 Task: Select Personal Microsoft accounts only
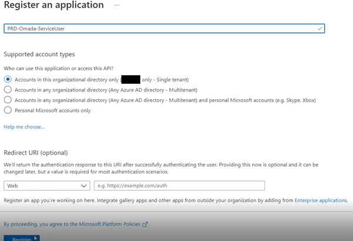(8, 110)
